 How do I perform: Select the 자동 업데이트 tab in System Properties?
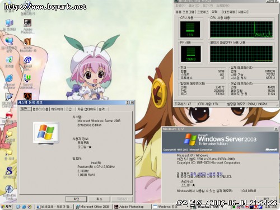(x=87, y=109)
